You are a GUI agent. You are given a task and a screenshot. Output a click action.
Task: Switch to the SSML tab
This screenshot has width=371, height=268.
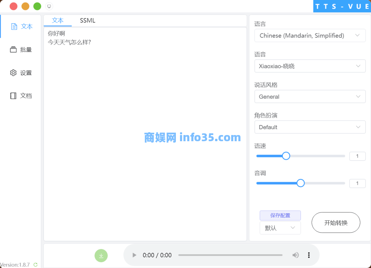[88, 21]
